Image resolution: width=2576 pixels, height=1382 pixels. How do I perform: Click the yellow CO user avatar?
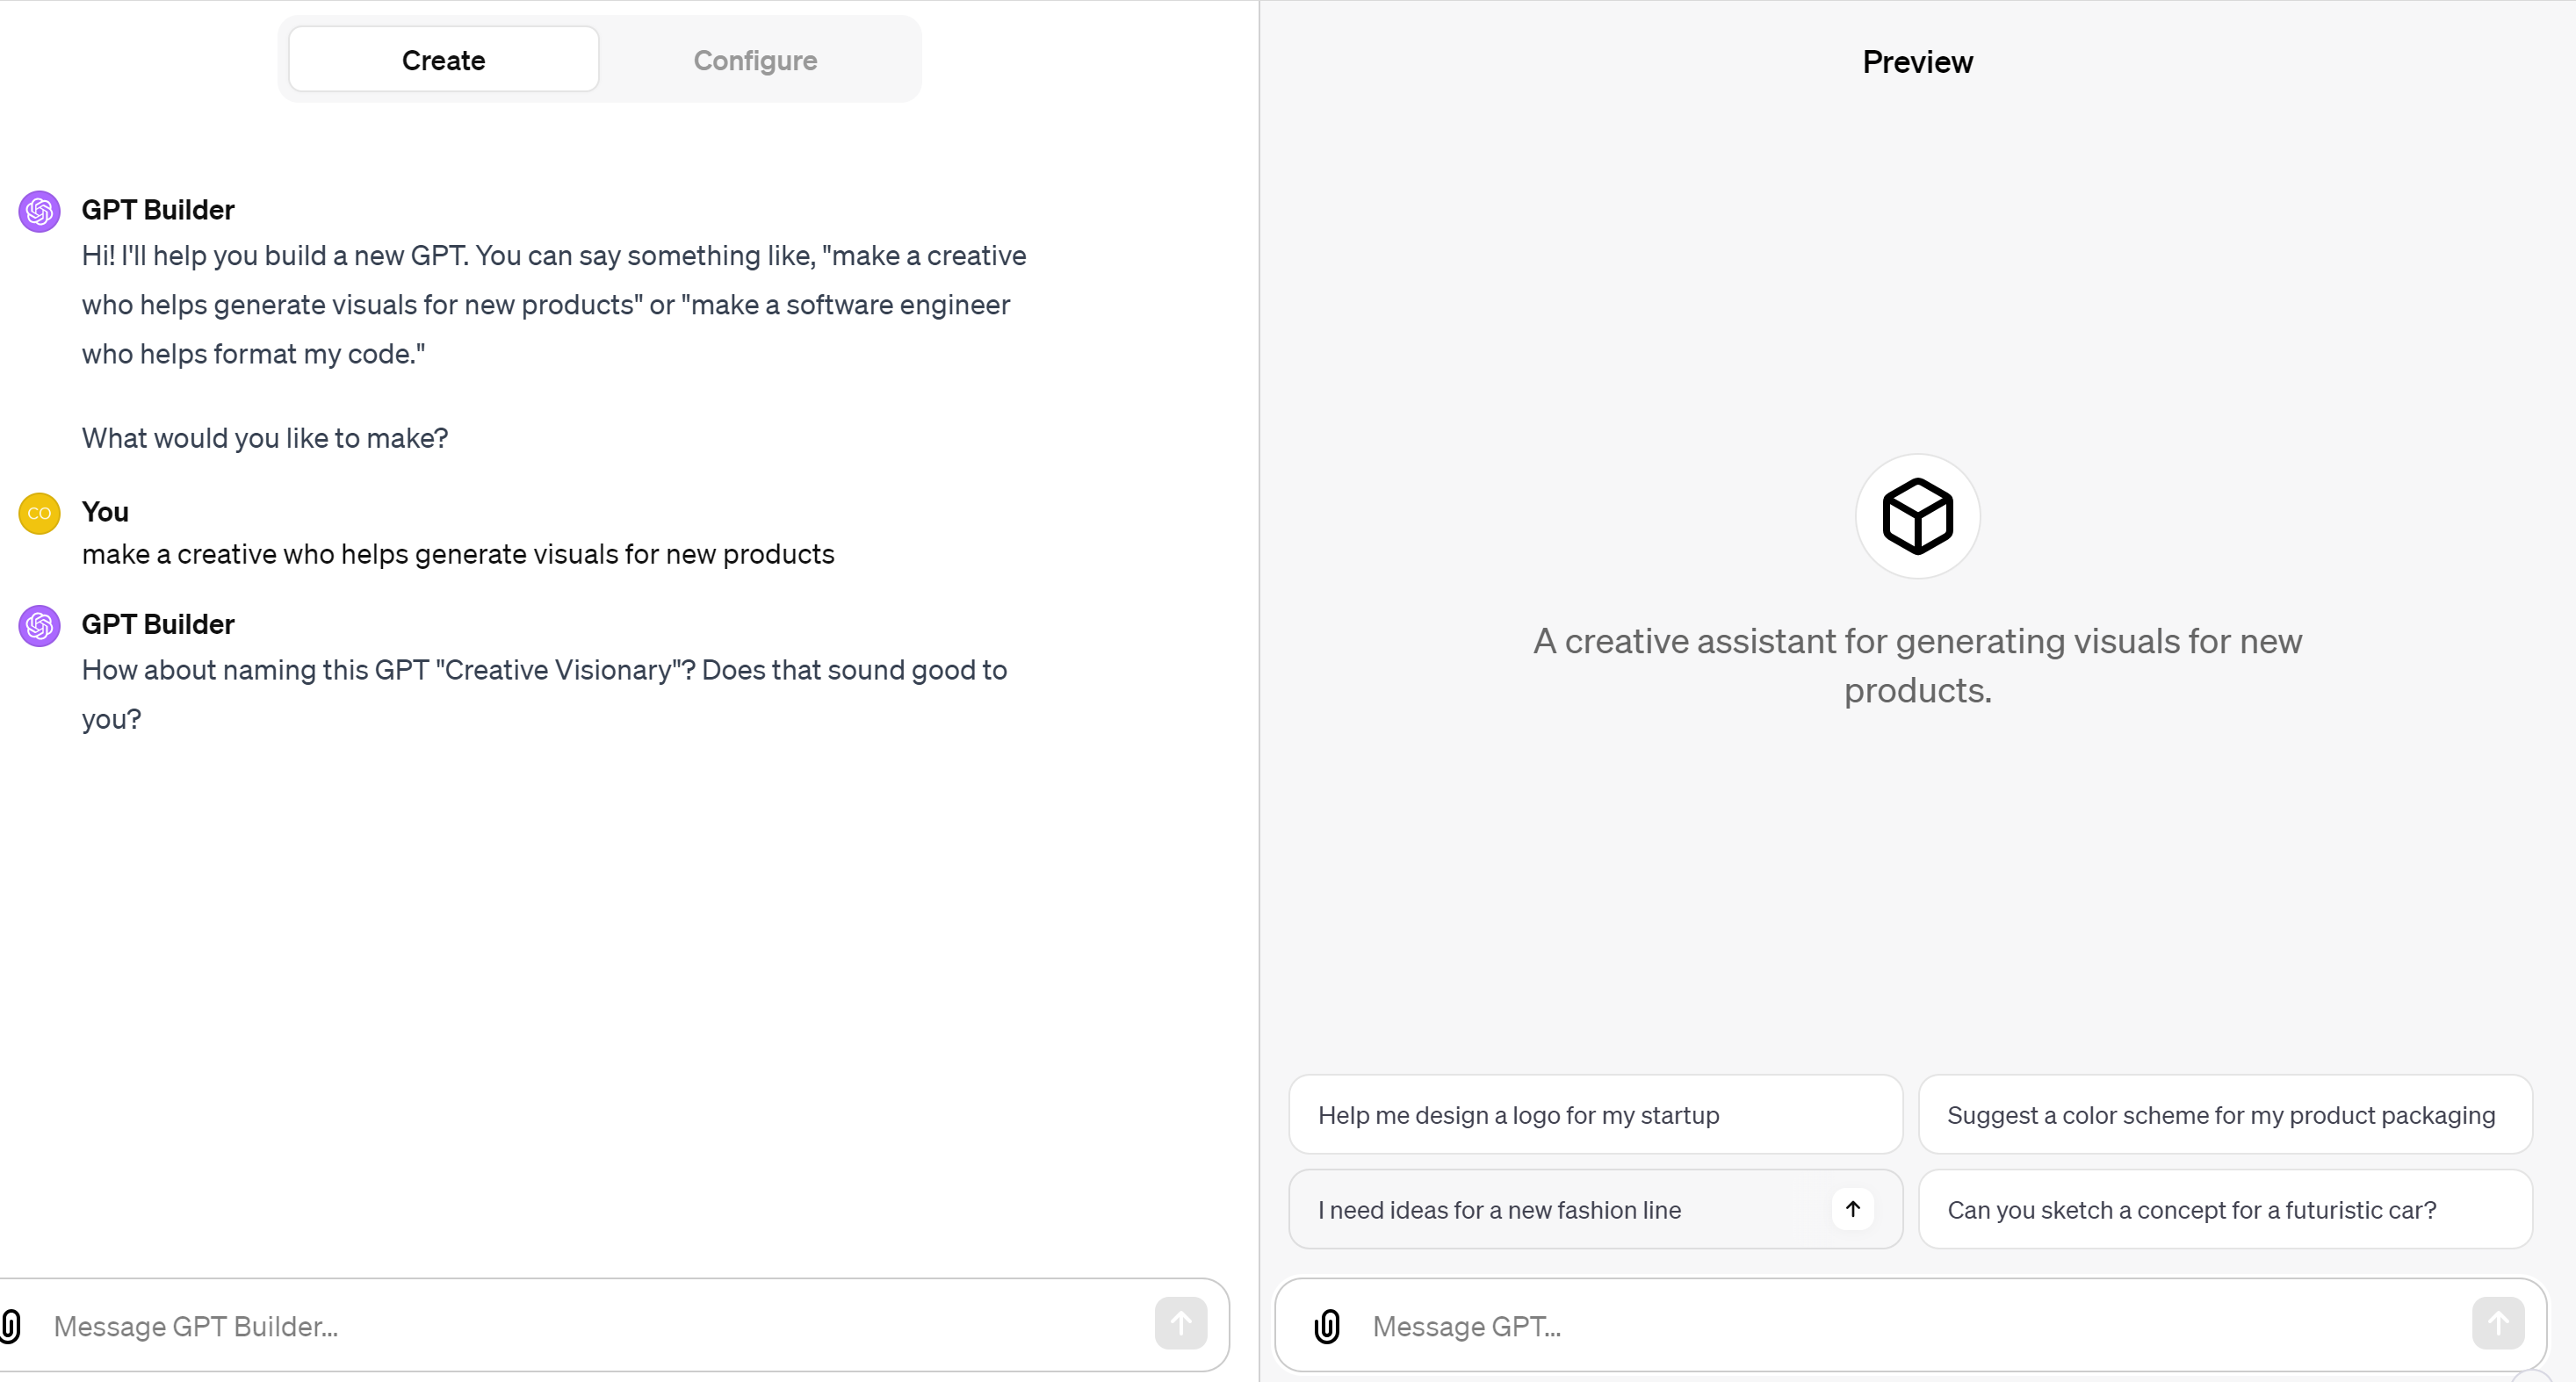(x=40, y=514)
